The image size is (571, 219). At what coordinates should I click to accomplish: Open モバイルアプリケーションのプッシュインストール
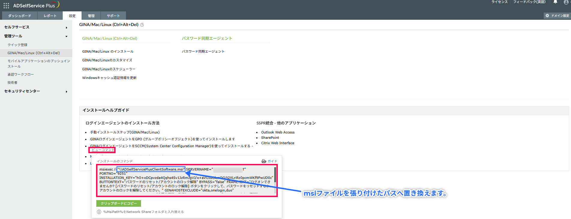[39, 63]
